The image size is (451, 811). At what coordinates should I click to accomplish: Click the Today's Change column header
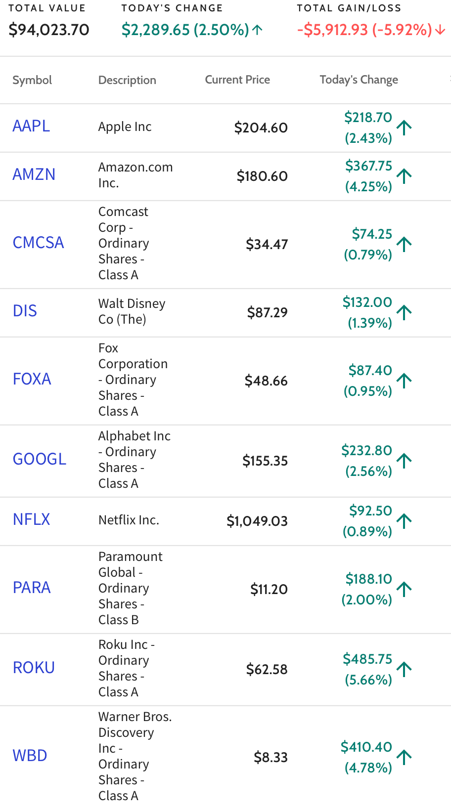tap(359, 80)
